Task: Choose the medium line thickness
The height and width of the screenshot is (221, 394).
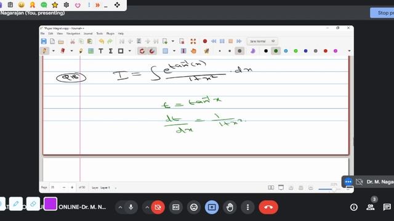Action: click(230, 51)
